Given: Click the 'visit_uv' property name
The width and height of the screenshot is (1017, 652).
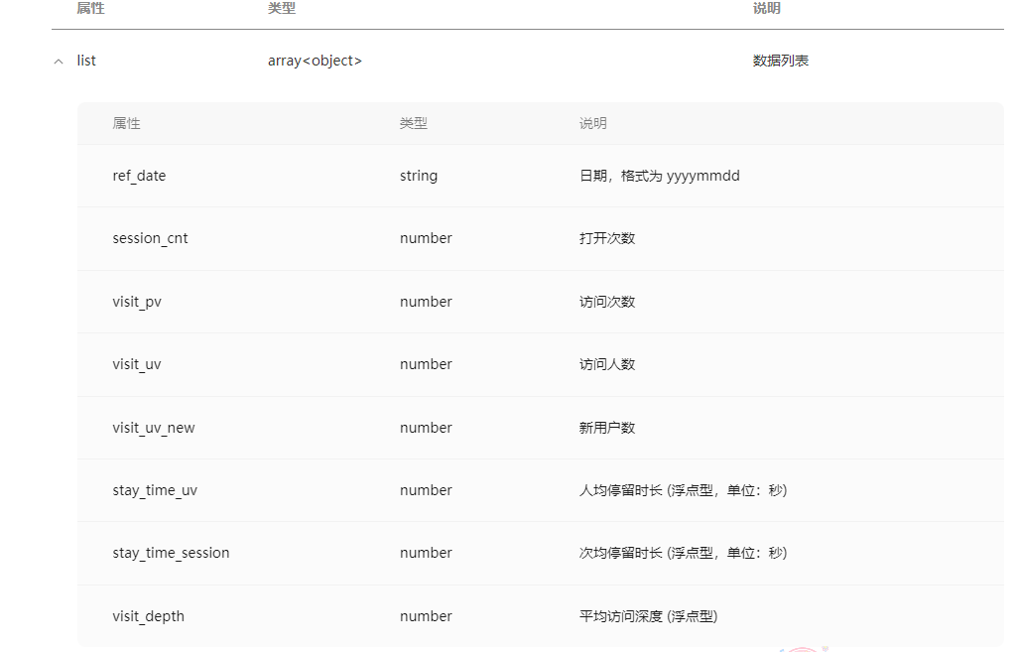Looking at the screenshot, I should [136, 364].
